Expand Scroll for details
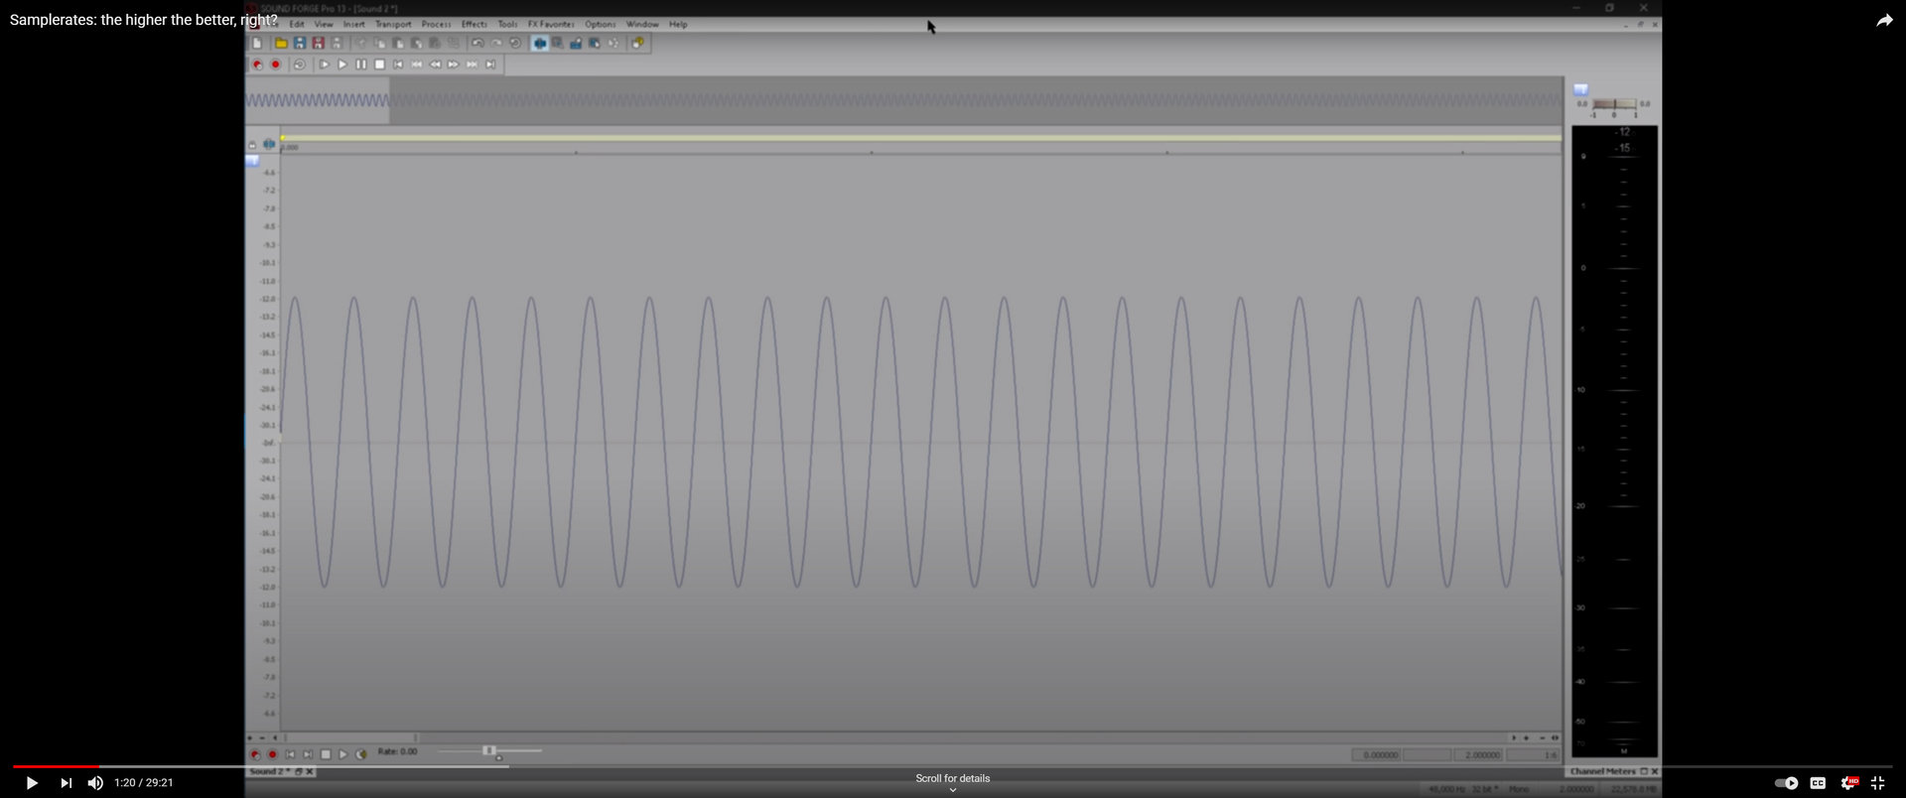Screen dimensions: 1906x798 point(952,782)
